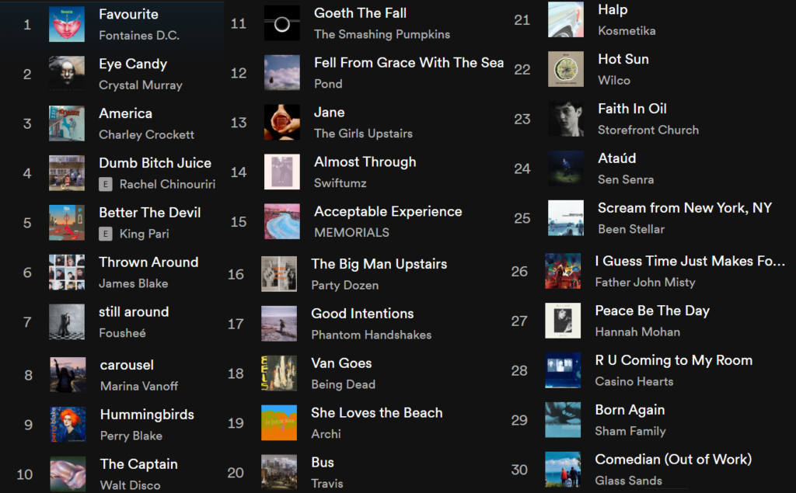Click the Hot Sun album cover
Image resolution: width=796 pixels, height=493 pixels.
click(x=565, y=69)
